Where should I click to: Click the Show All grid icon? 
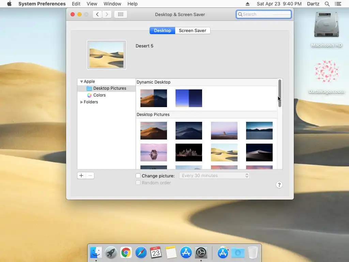tap(120, 14)
